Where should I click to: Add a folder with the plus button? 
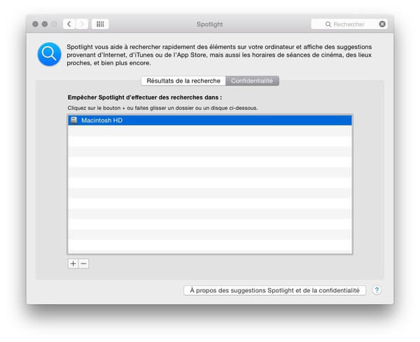pos(73,264)
